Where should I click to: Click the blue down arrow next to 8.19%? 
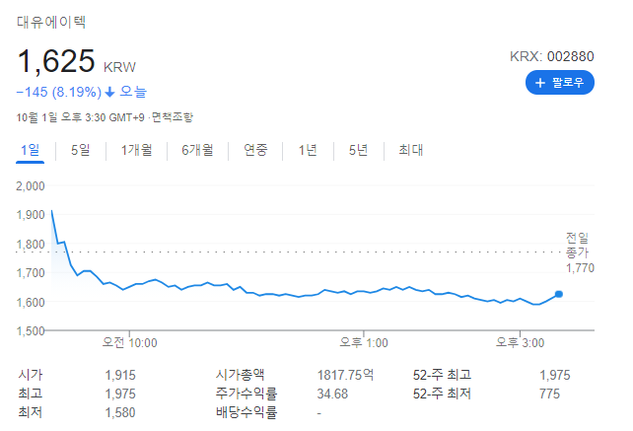[x=109, y=93]
